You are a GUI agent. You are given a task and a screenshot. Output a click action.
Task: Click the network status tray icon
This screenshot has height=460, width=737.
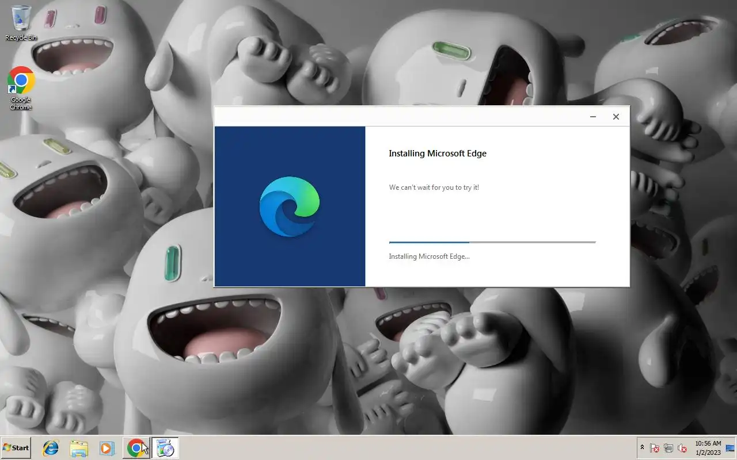pos(668,448)
